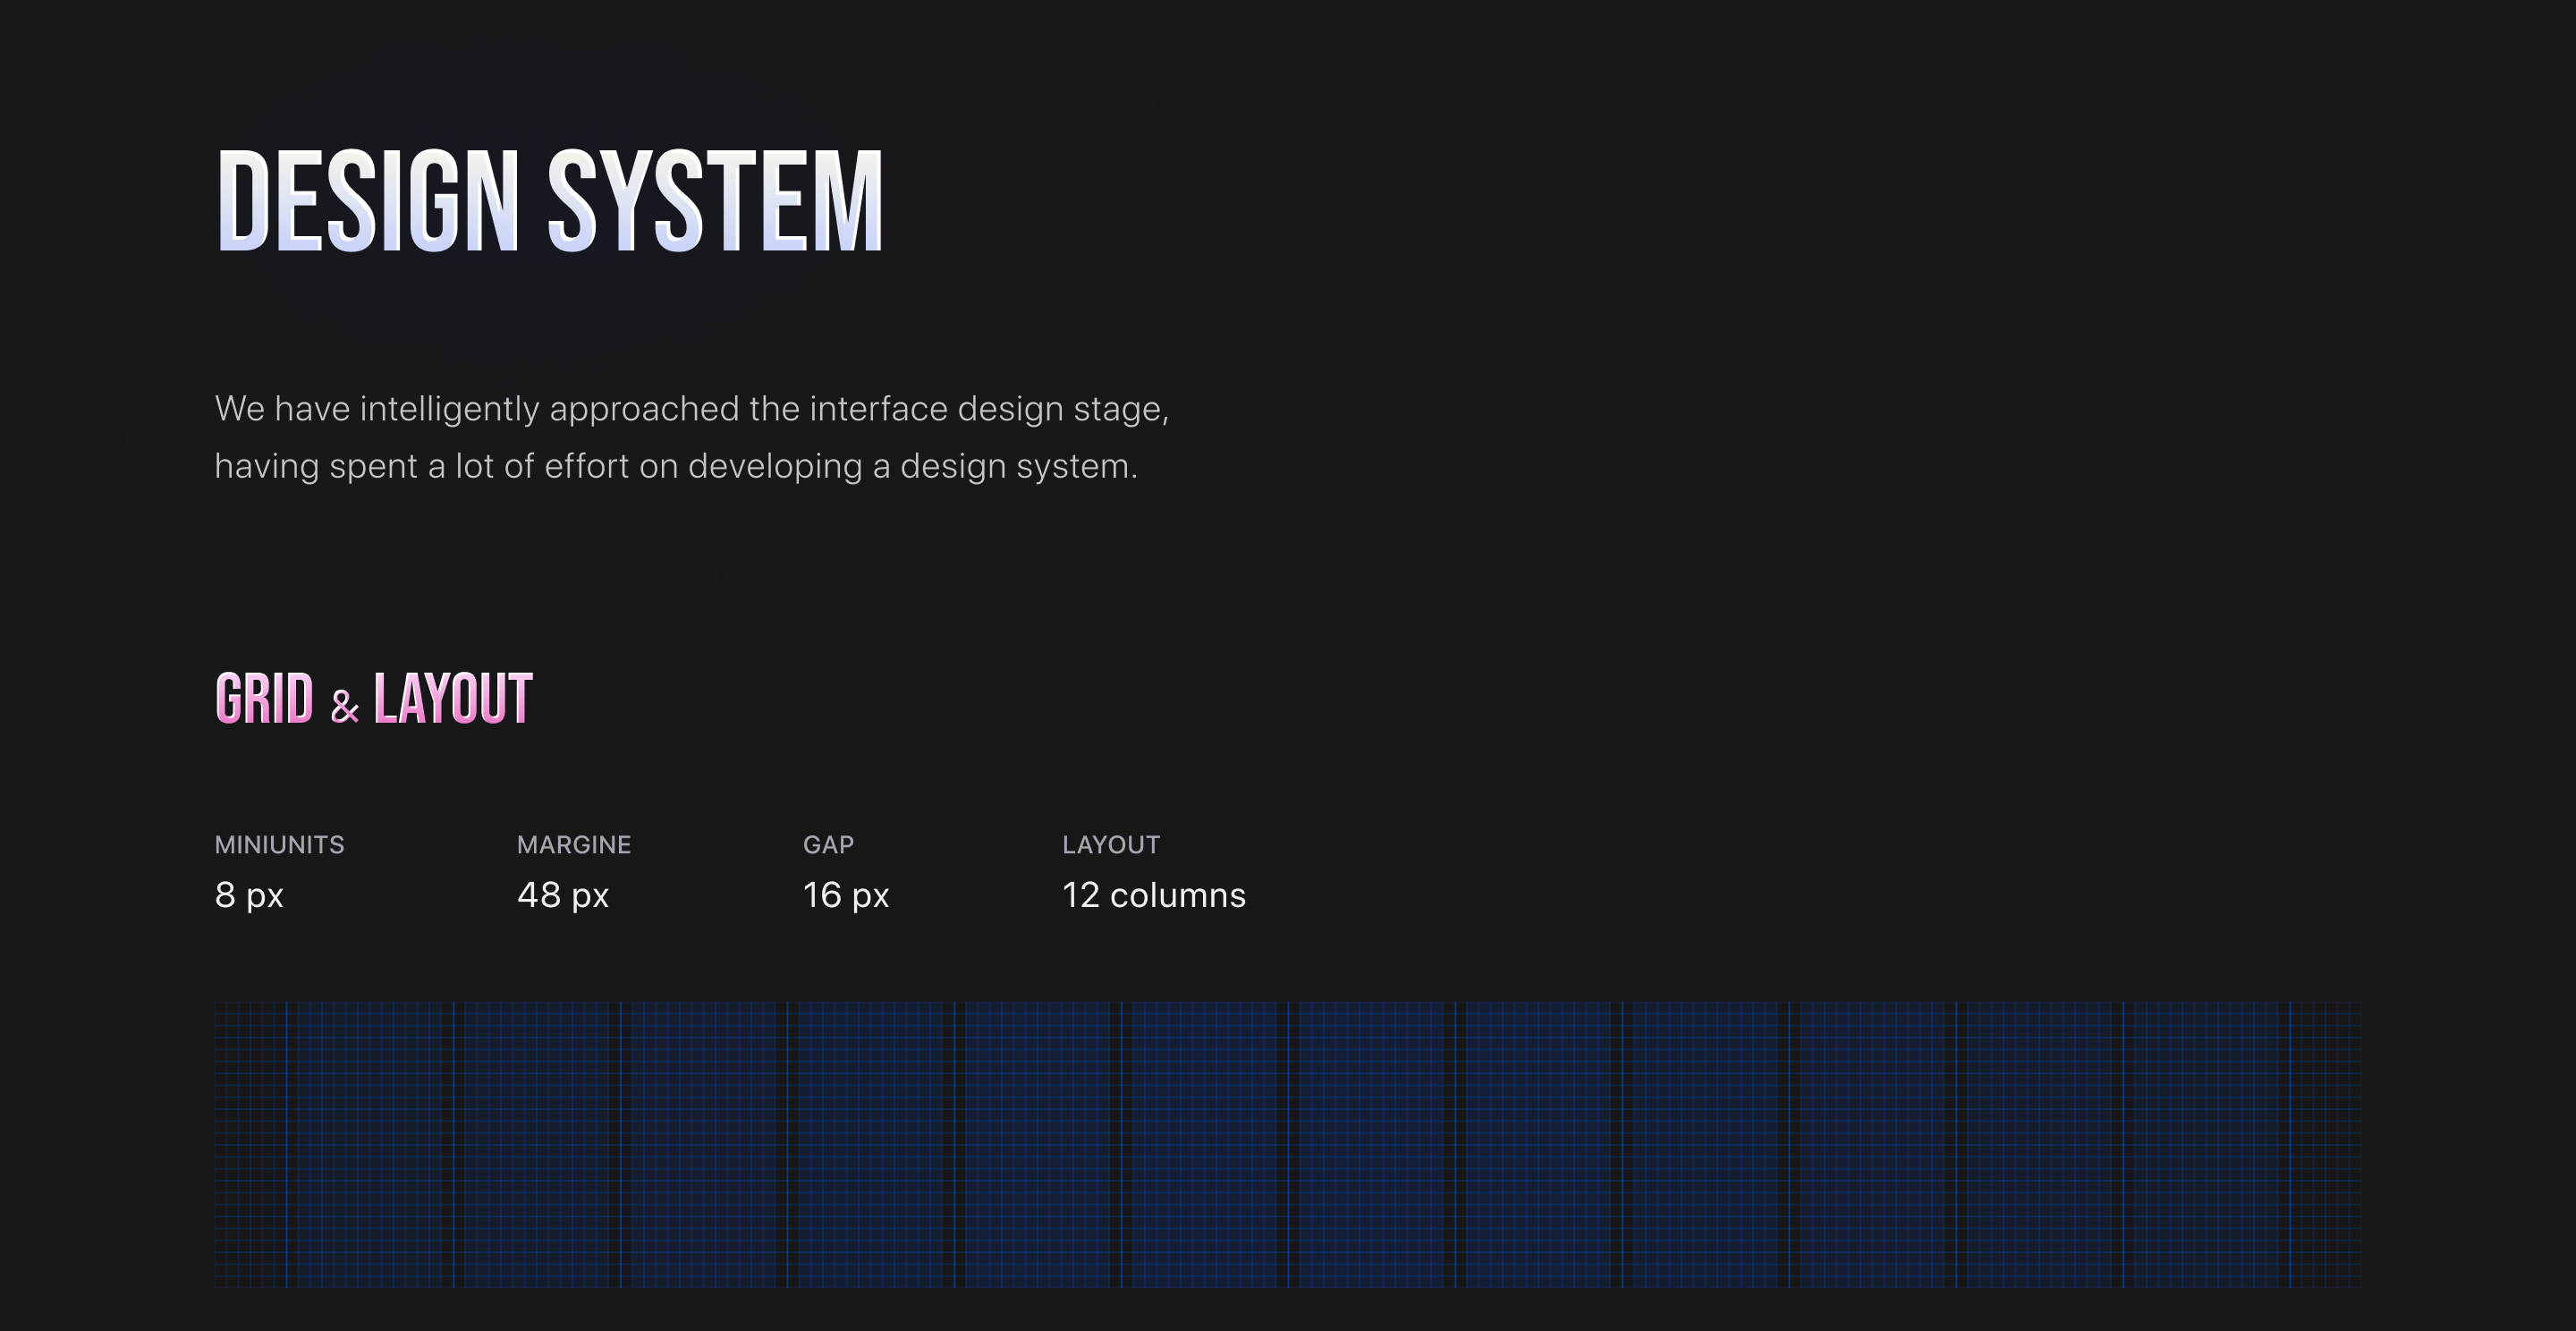Click the MINIUNITS label
The height and width of the screenshot is (1331, 2576).
279,845
